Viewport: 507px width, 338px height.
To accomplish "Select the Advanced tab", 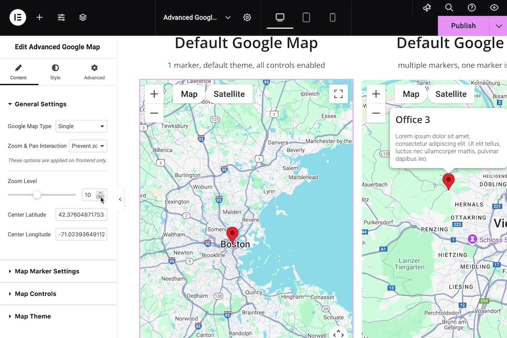I will [94, 72].
